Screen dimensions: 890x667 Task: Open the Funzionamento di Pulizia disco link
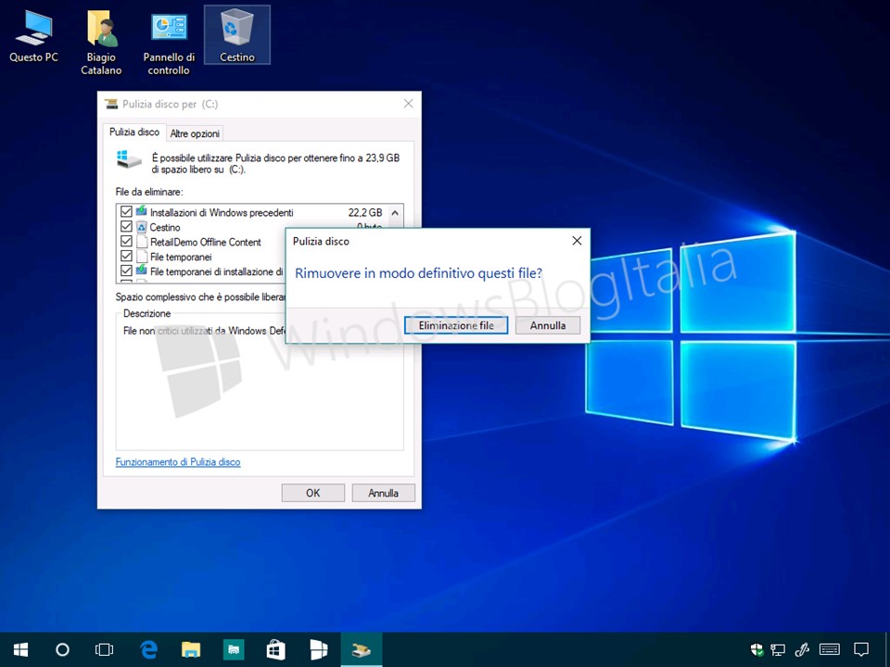point(178,462)
